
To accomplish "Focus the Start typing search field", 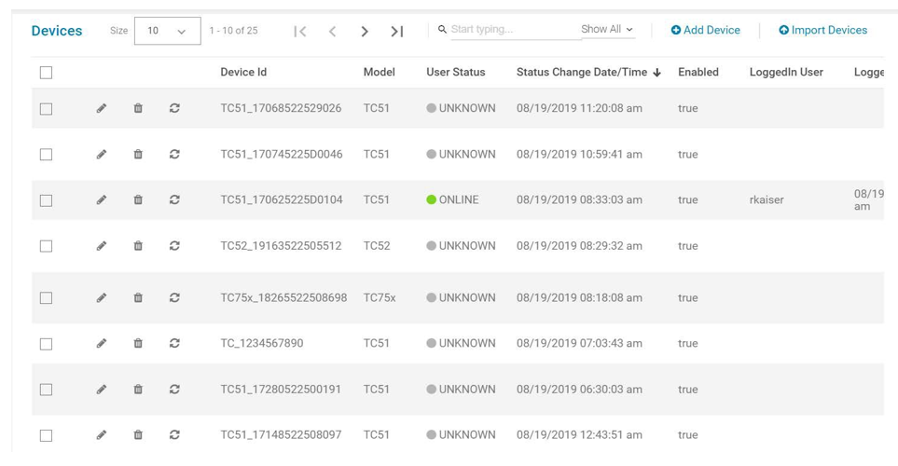I will 511,30.
